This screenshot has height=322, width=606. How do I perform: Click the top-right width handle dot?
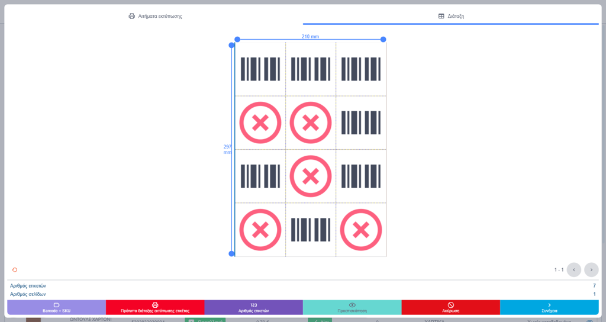click(383, 40)
